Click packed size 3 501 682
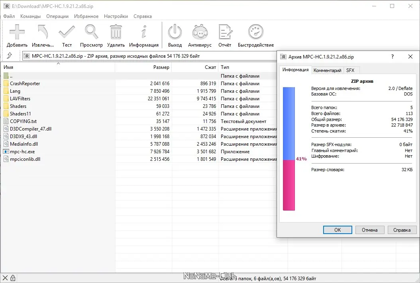This screenshot has width=420, height=283. coord(206,151)
